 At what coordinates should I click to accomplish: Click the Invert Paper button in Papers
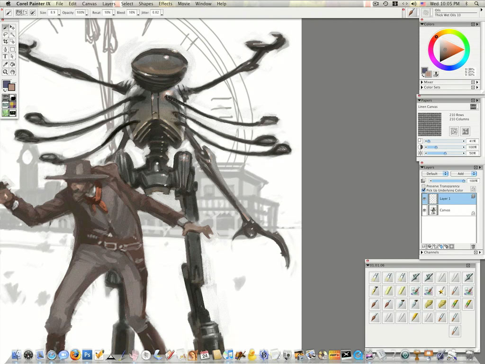coord(465,131)
